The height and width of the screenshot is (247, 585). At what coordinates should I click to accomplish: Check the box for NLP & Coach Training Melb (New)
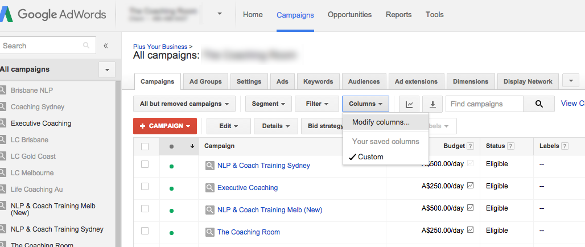pos(145,208)
